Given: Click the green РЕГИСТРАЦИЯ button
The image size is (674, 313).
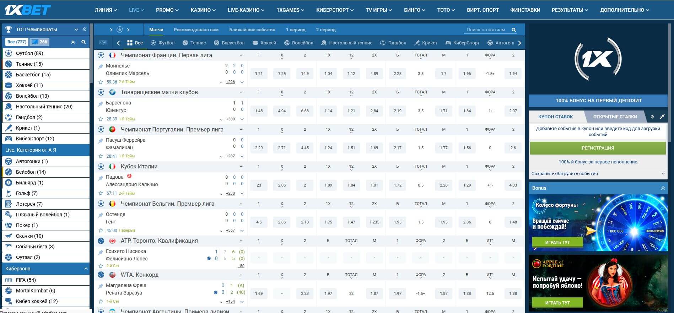Looking at the screenshot, I should (598, 148).
